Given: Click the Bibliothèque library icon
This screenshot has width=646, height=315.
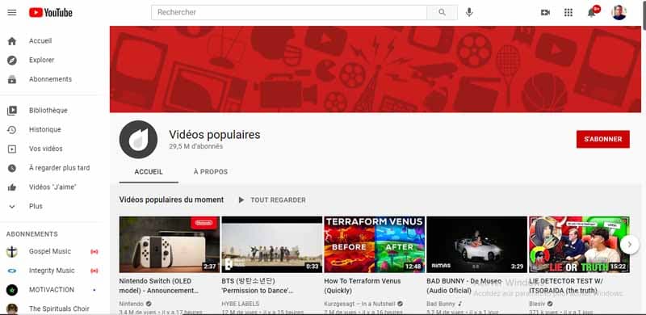Looking at the screenshot, I should pyautogui.click(x=12, y=111).
